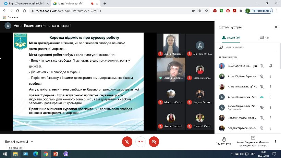Viewport: 281px width, 158px height.
Task: Open options for Анна Миколаївна
Action: [x=271, y=87]
